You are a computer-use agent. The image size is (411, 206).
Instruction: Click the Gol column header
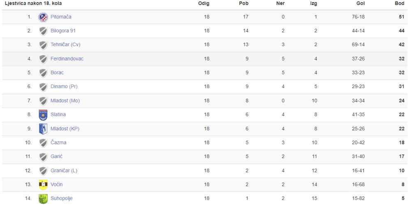tap(360, 3)
